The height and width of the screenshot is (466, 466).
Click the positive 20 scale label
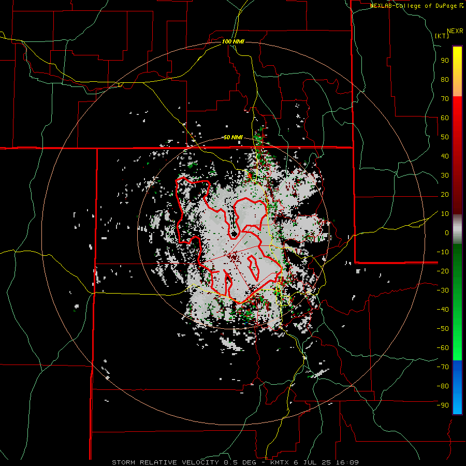445,194
